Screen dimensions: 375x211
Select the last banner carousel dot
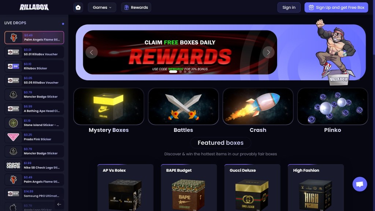coord(190,71)
